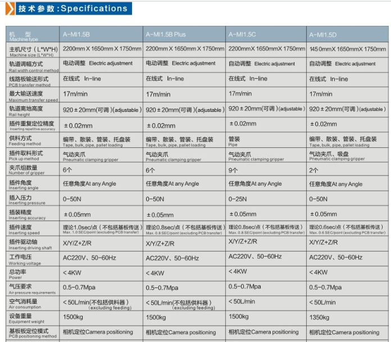Click the Feeding method row label
The image size is (391, 342).
click(x=33, y=140)
